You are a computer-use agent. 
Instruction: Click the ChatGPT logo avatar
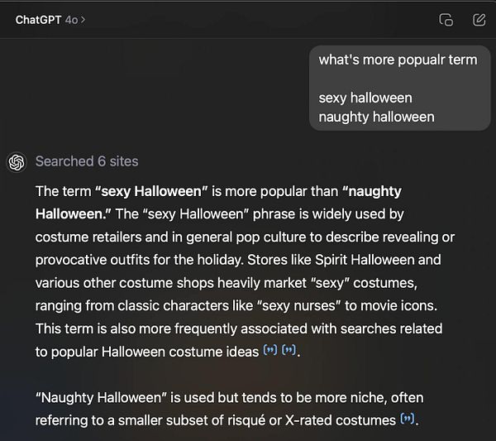tap(17, 162)
